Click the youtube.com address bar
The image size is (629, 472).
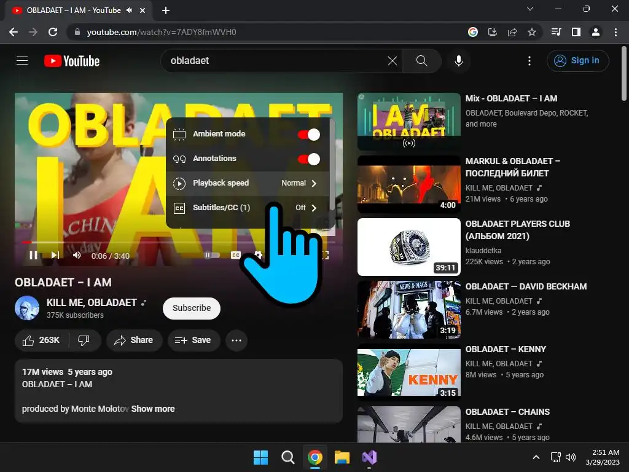click(265, 32)
